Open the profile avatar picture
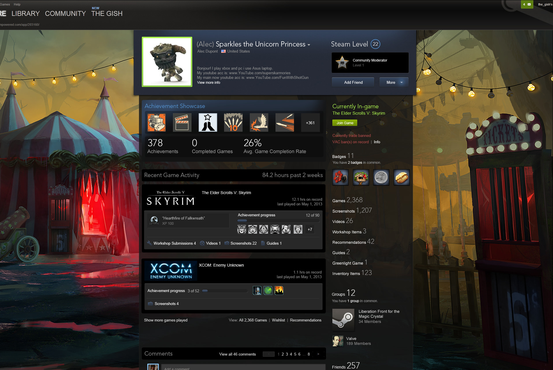 pyautogui.click(x=167, y=62)
